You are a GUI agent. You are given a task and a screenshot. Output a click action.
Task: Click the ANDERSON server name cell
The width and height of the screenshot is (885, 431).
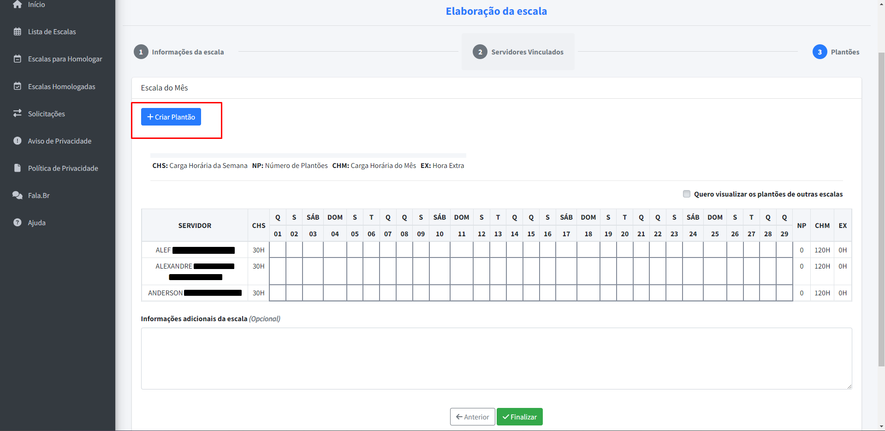[195, 293]
